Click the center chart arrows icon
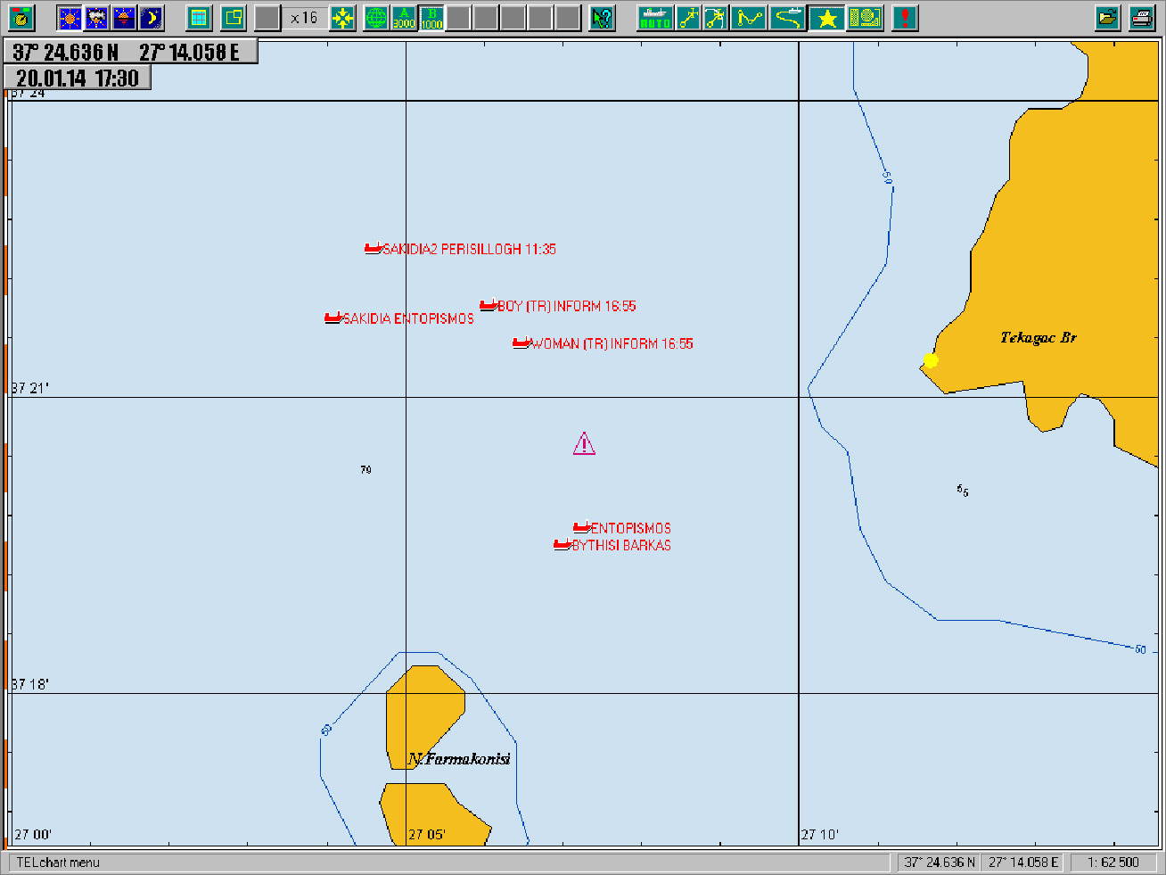 point(342,18)
